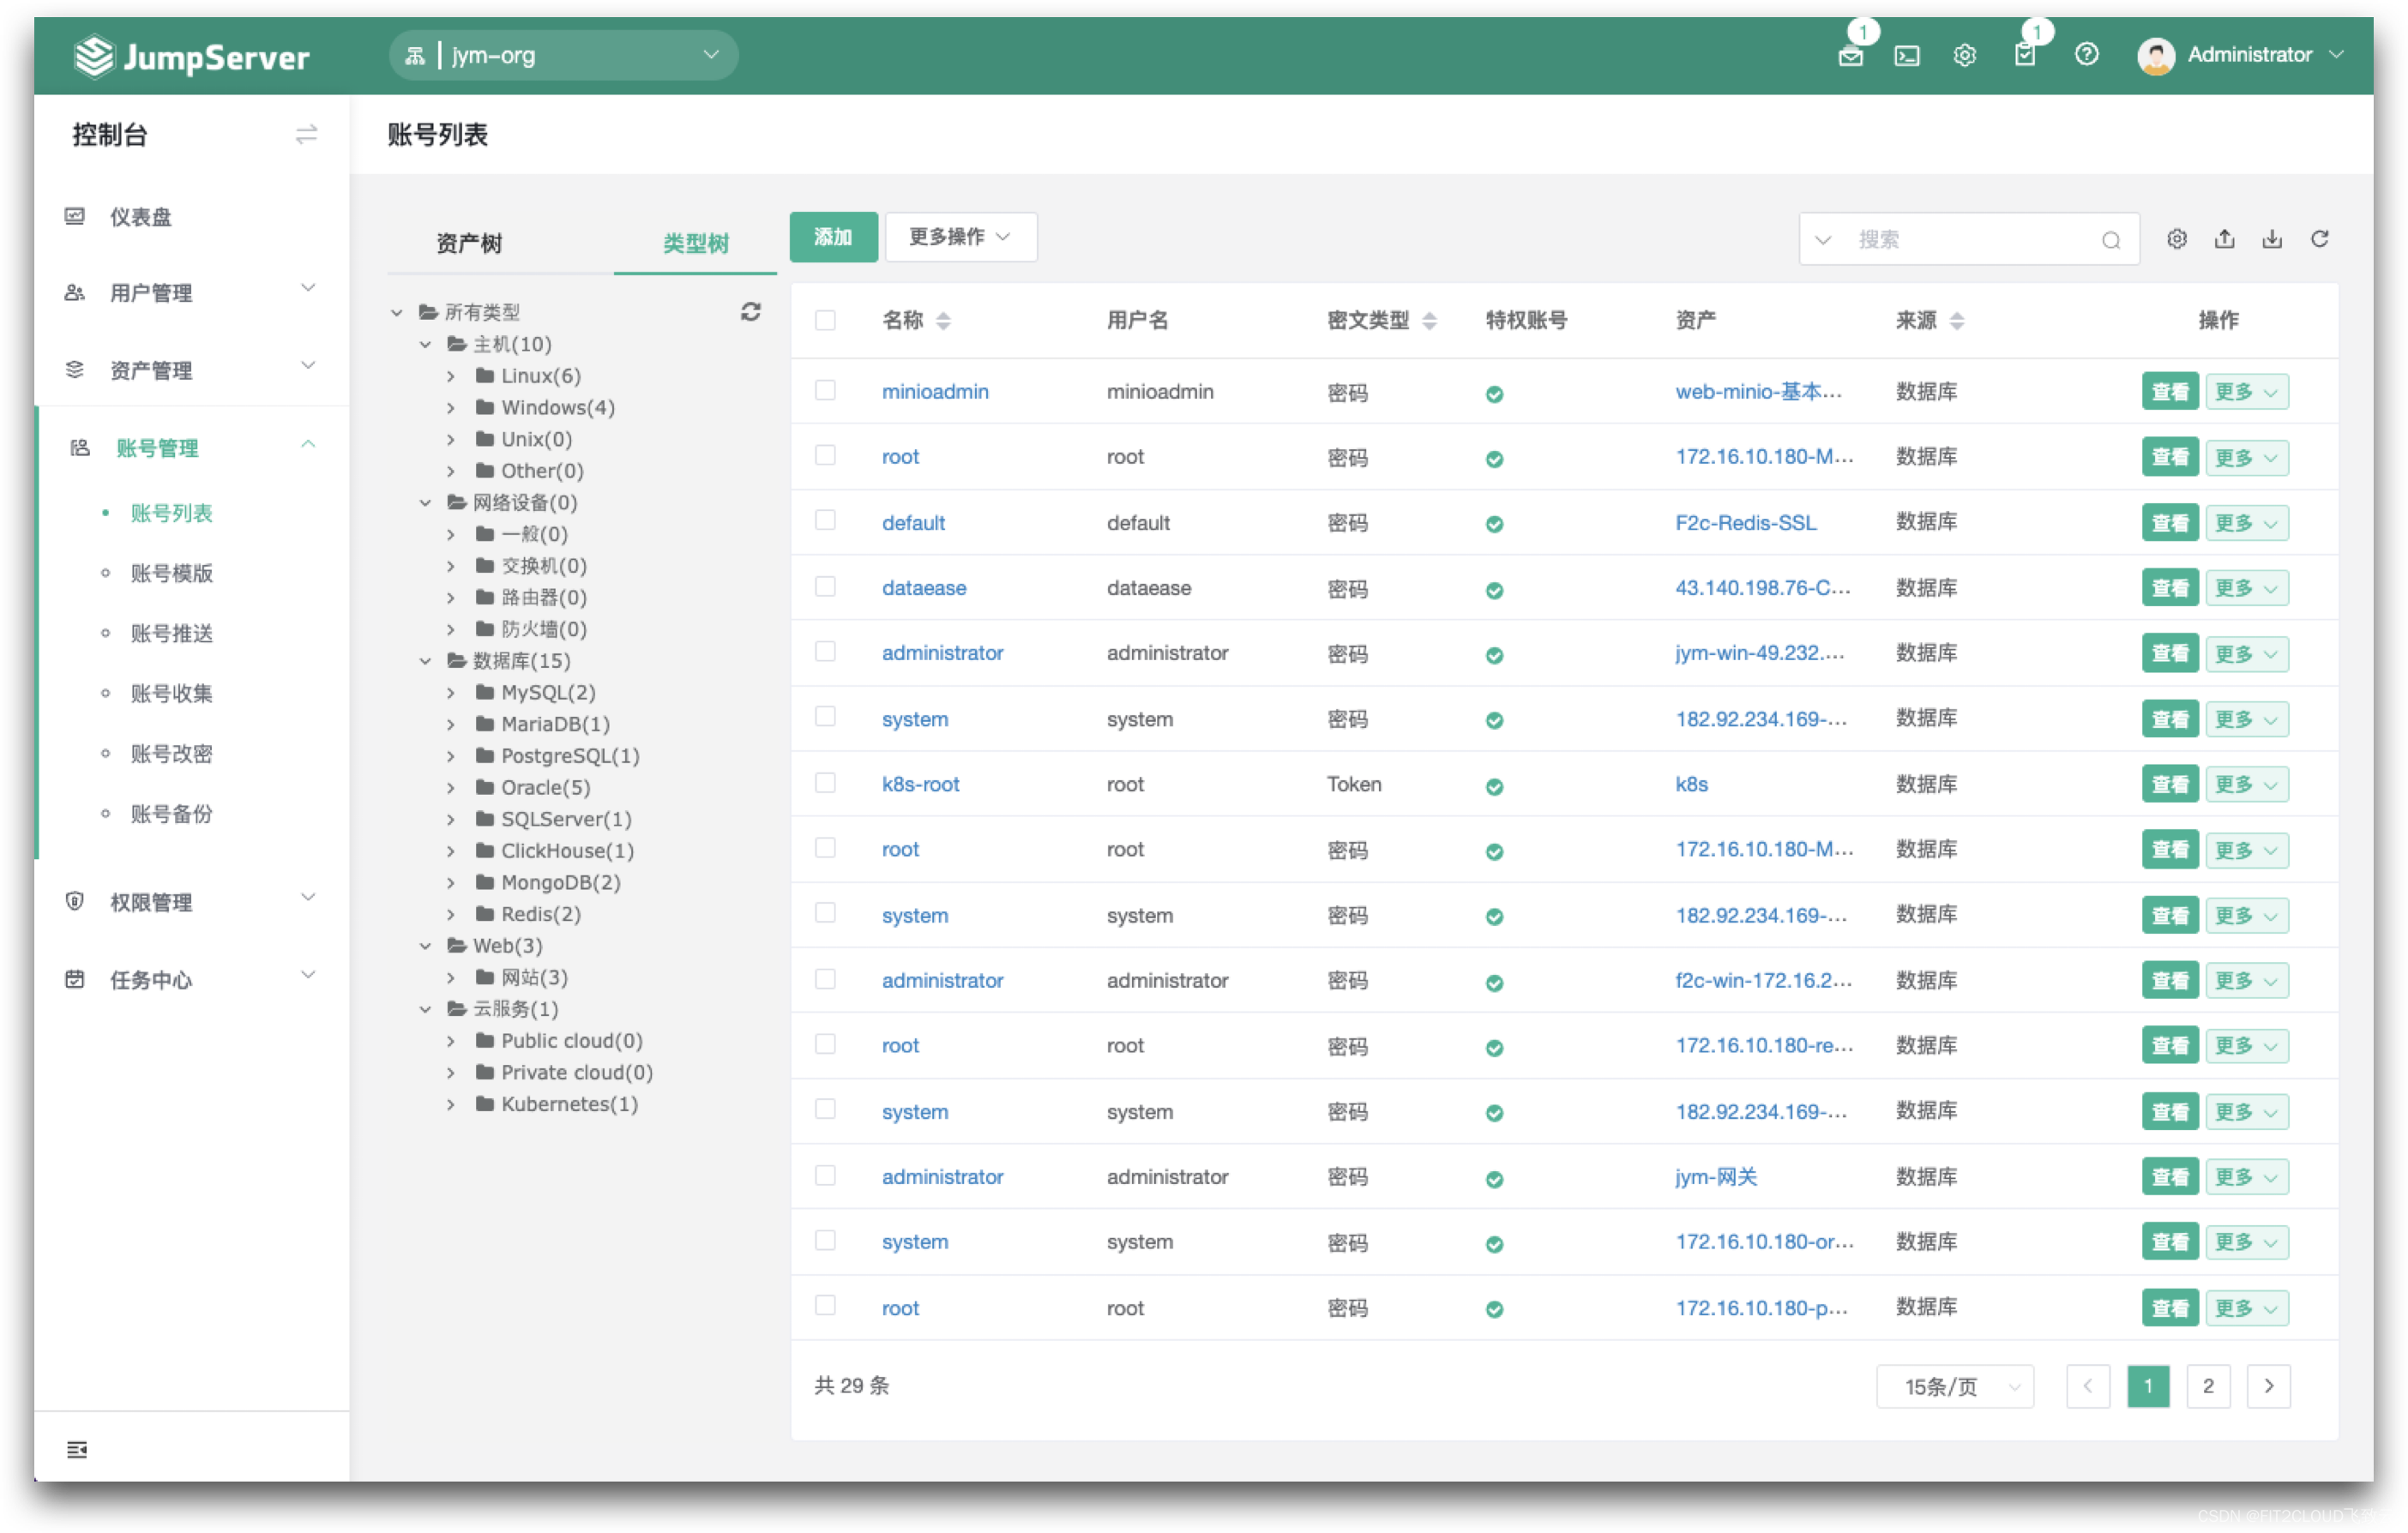Click the 任务中心 calendar icon in sidebar
The image size is (2408, 1533).
click(75, 979)
